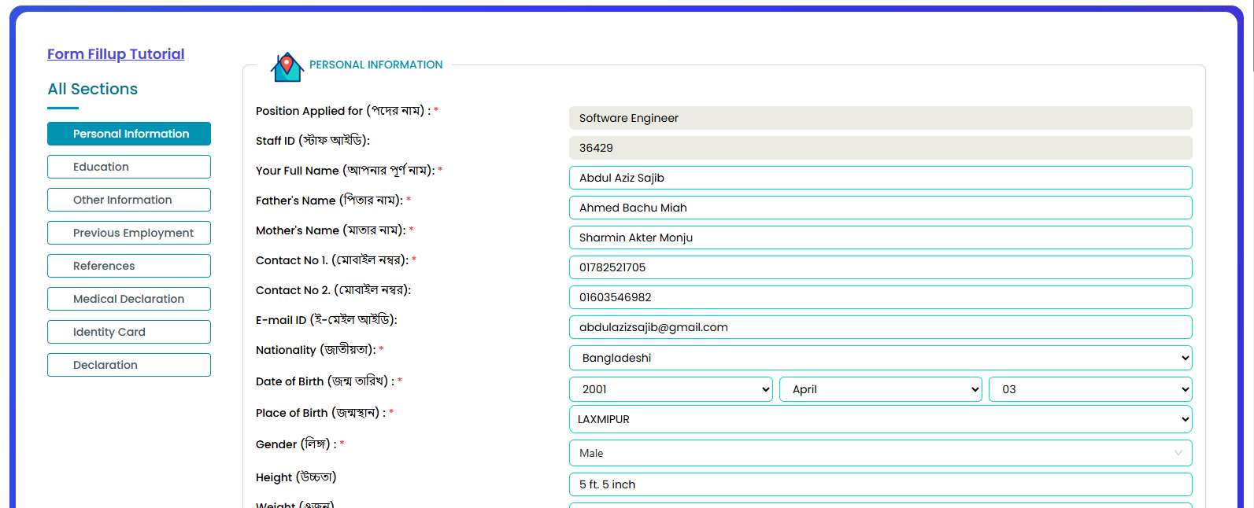Image resolution: width=1254 pixels, height=508 pixels.
Task: Open the birth day dropdown showing 03
Action: 1089,389
